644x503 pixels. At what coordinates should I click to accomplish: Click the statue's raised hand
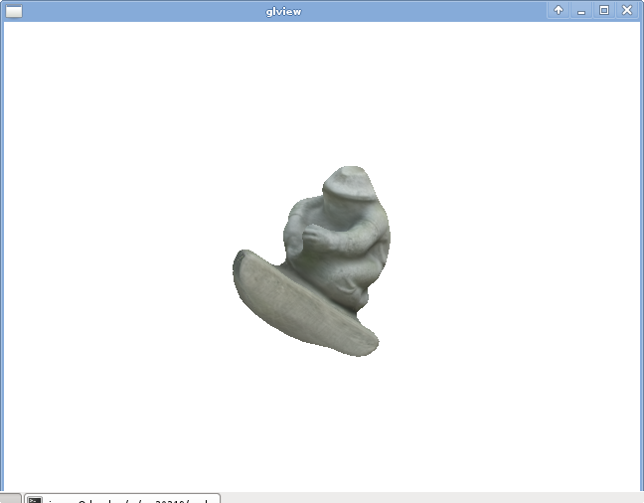(315, 235)
